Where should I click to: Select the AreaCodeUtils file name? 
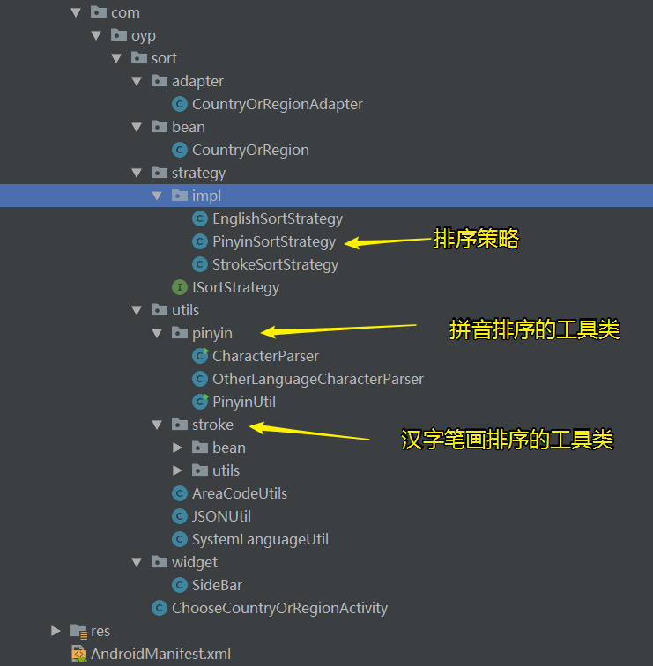click(240, 494)
